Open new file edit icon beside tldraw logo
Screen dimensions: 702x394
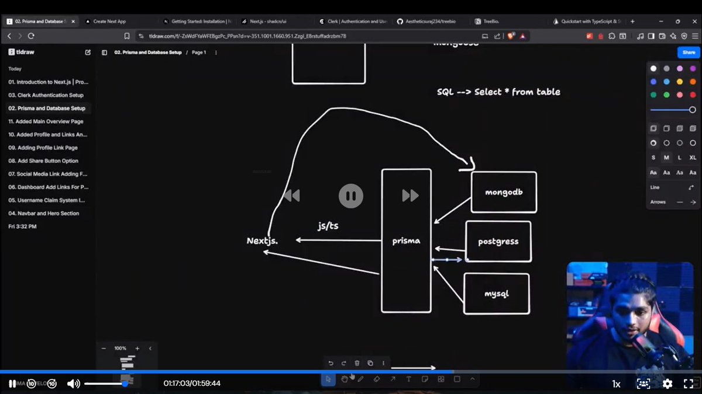[x=88, y=52]
